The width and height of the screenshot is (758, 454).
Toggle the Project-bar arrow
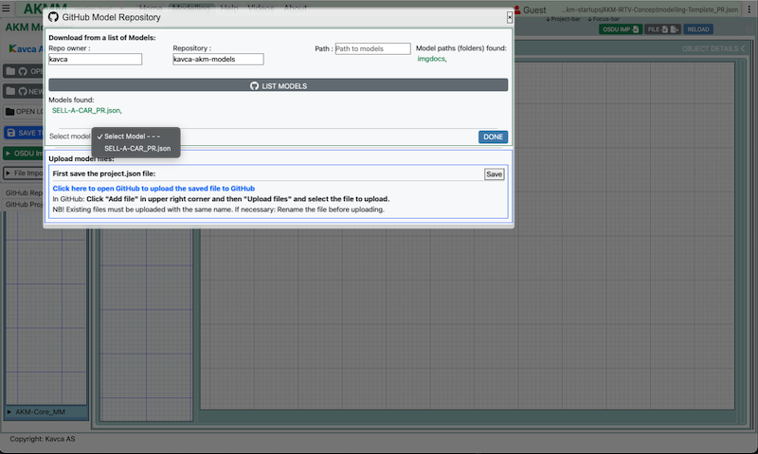(x=549, y=19)
